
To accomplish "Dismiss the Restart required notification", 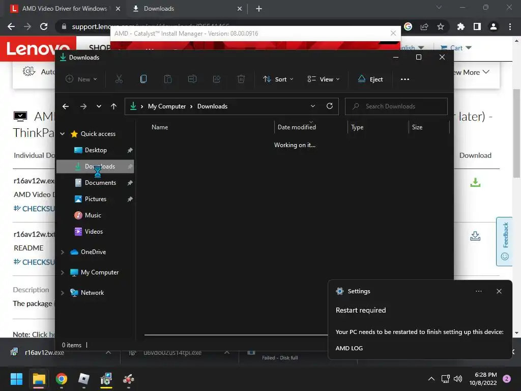I will click(x=499, y=291).
